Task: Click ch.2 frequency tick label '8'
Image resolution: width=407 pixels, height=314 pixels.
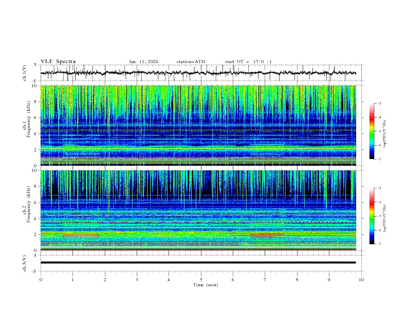Action: pos(36,187)
